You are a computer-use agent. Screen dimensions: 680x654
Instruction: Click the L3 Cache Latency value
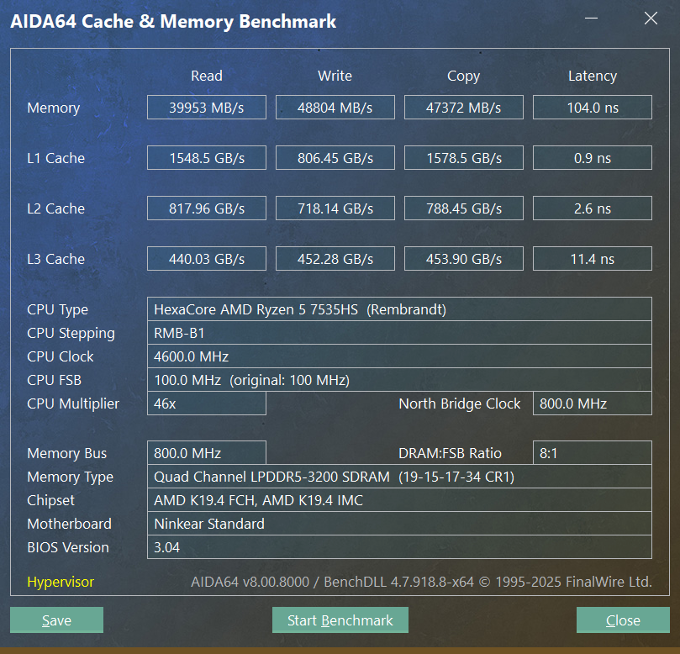tap(592, 259)
